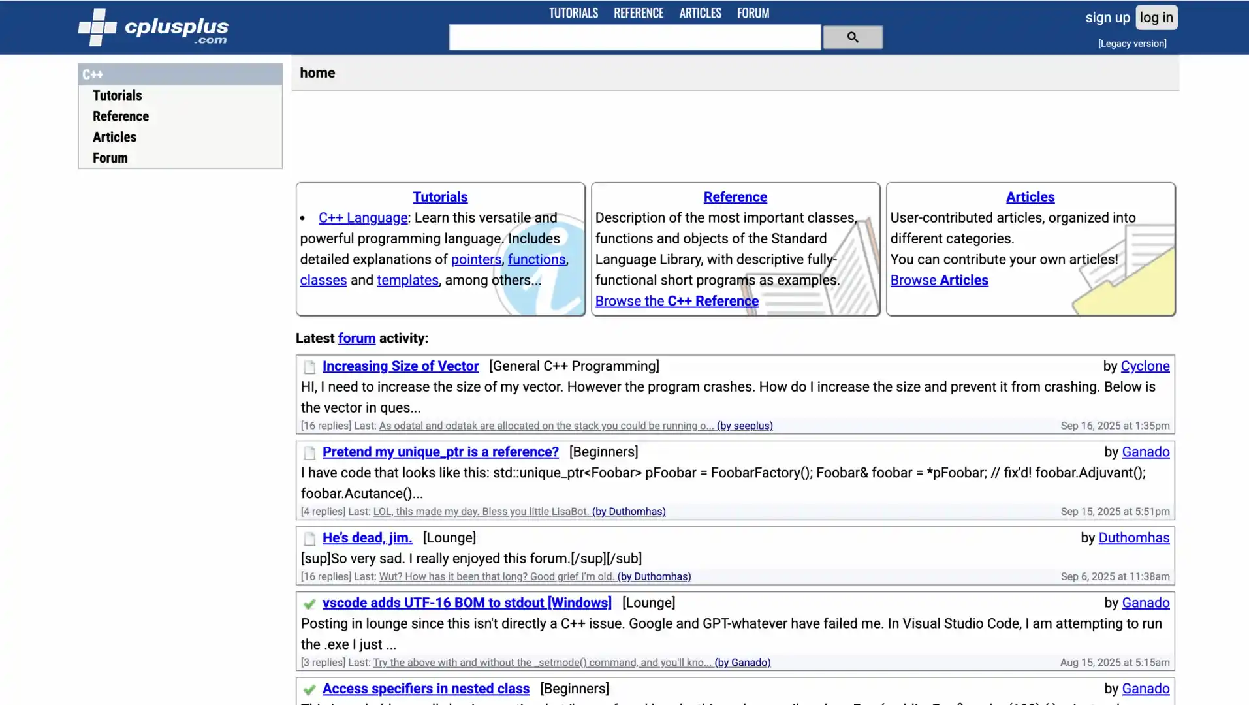Open Ganado's profile on the unique_ptr thread

(x=1145, y=452)
